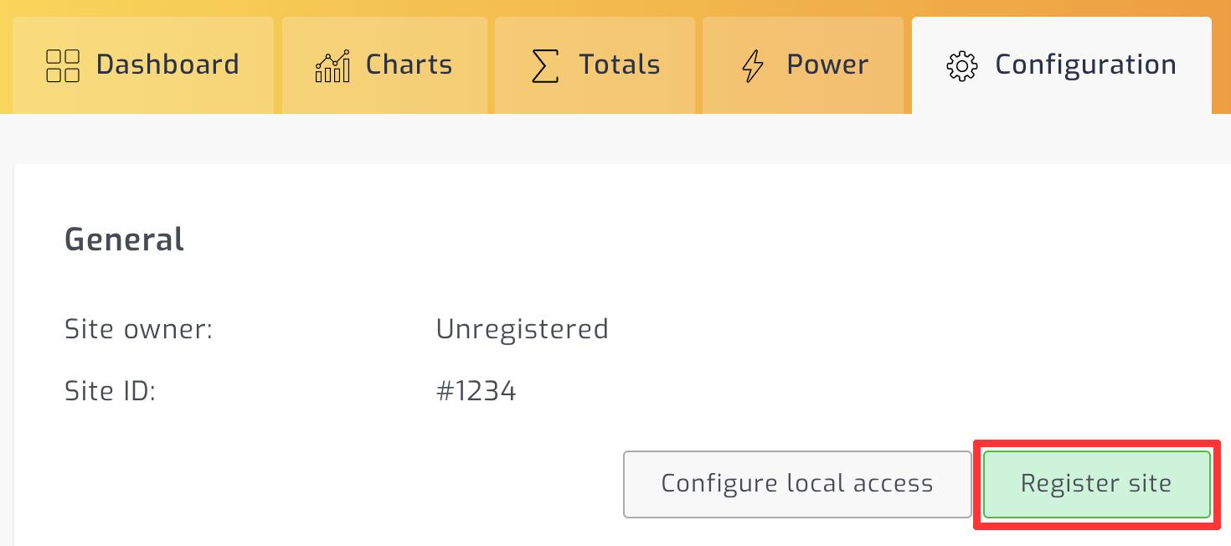
Task: Click the Unregistered owner value
Action: click(522, 329)
